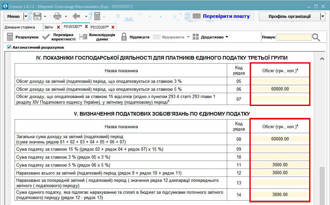Screen dimensions: 330x205
Task: Expand Профіль організації dropdown arrow
Action: coord(322,16)
